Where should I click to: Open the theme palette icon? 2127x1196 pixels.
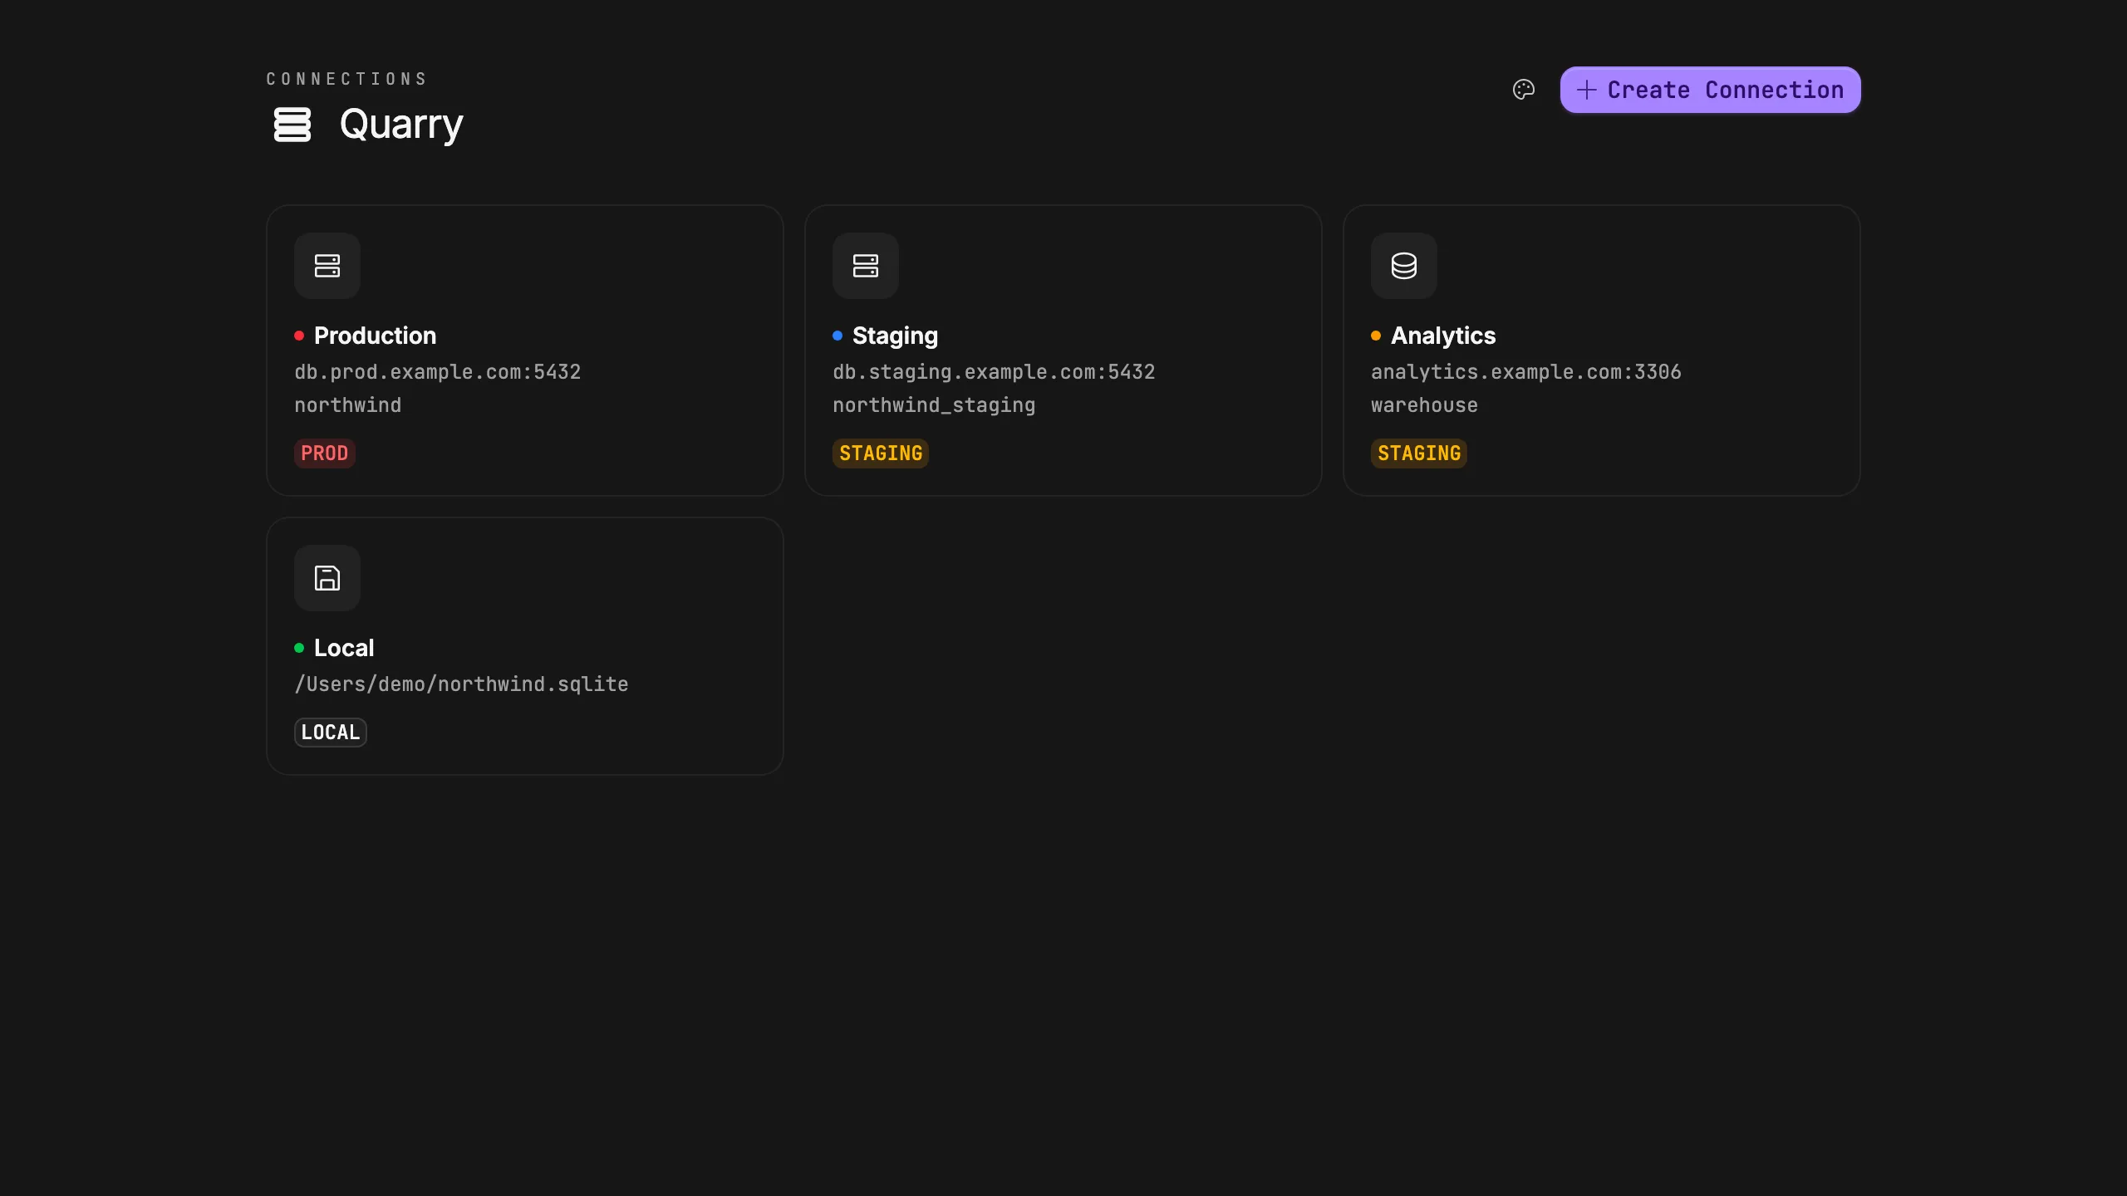click(x=1523, y=90)
